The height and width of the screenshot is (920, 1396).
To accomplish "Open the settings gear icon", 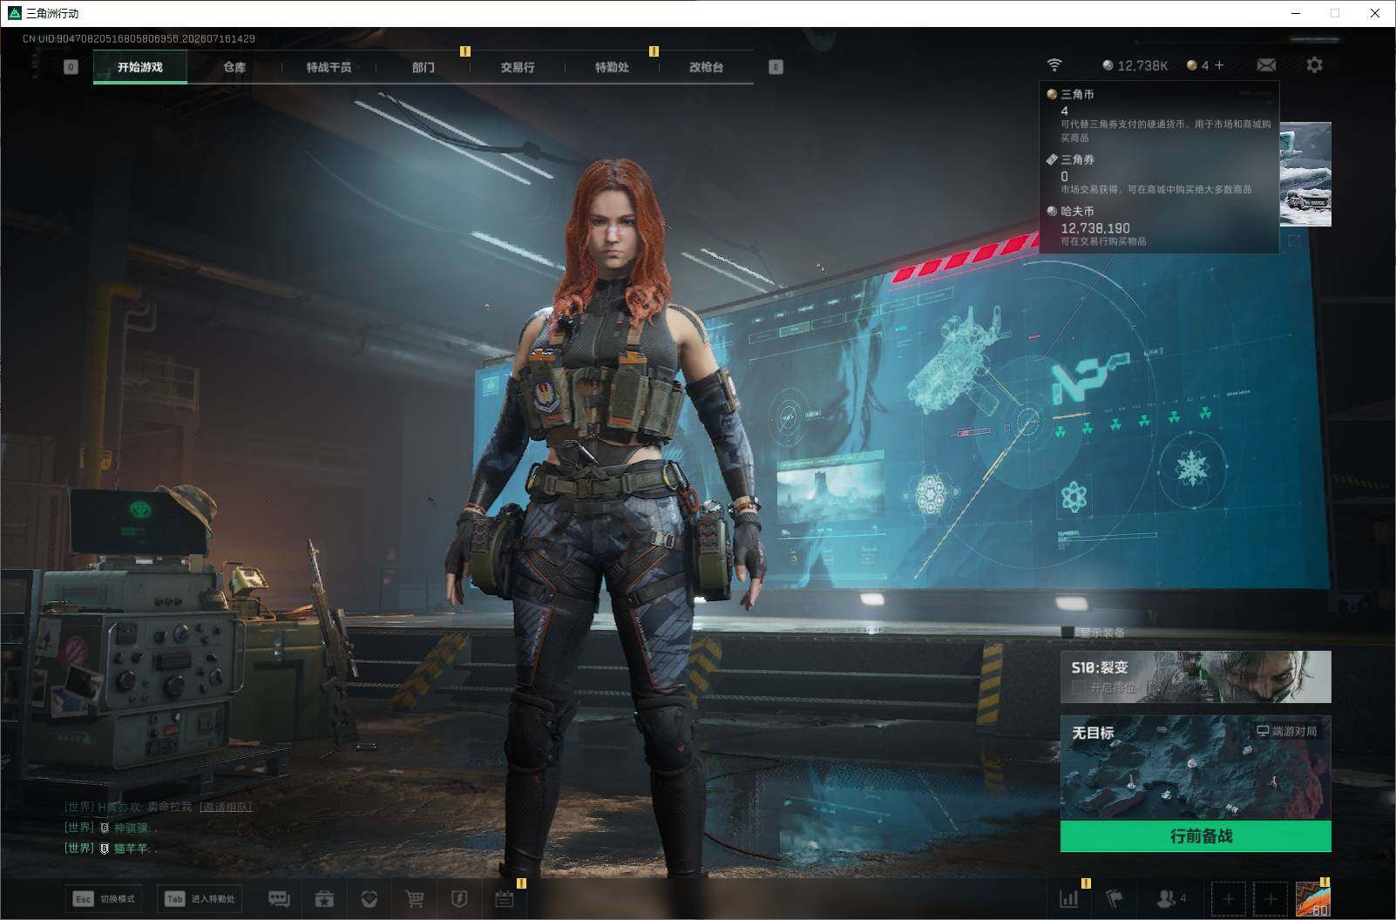I will click(1314, 65).
